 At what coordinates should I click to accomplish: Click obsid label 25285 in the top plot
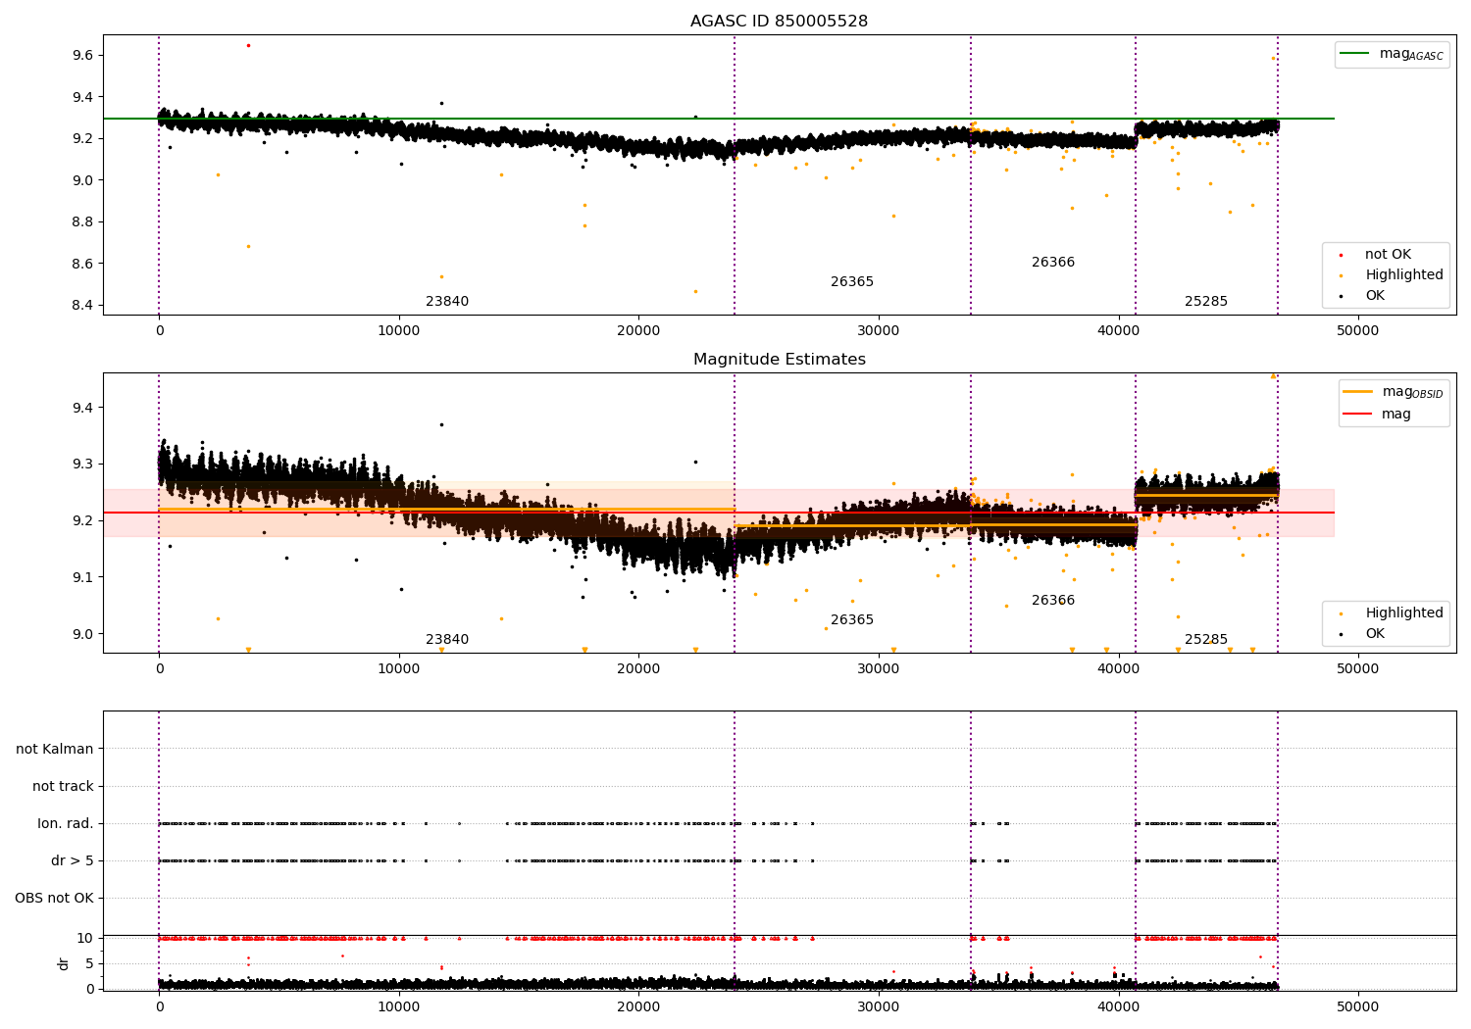point(1206,302)
